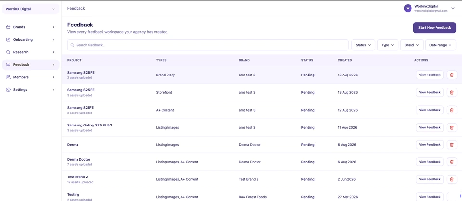Click the Feedback page heading
The height and width of the screenshot is (201, 462).
tap(80, 25)
